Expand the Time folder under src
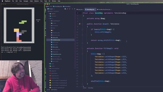Screen dimensions: 163x92 [x=50, y=28]
